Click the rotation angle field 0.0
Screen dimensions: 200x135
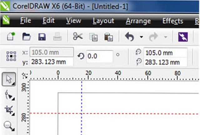pos(99,56)
